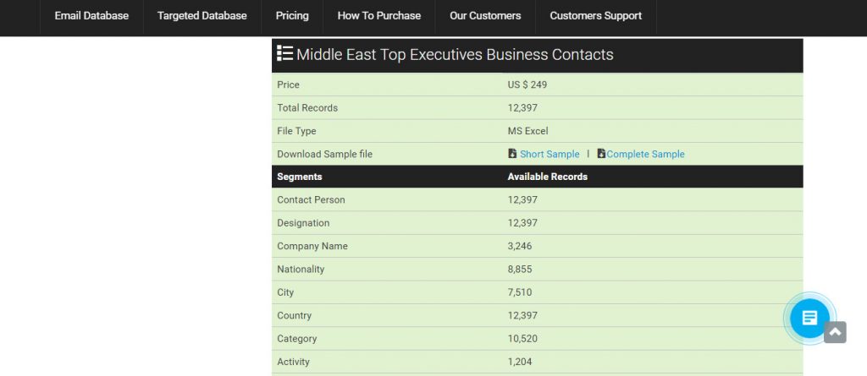Viewport: 867px width, 376px height.
Task: Click the download icon before Complete Sample
Action: pos(601,154)
